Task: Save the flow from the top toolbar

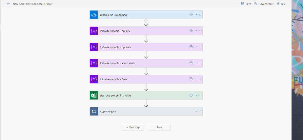Action: (x=246, y=4)
